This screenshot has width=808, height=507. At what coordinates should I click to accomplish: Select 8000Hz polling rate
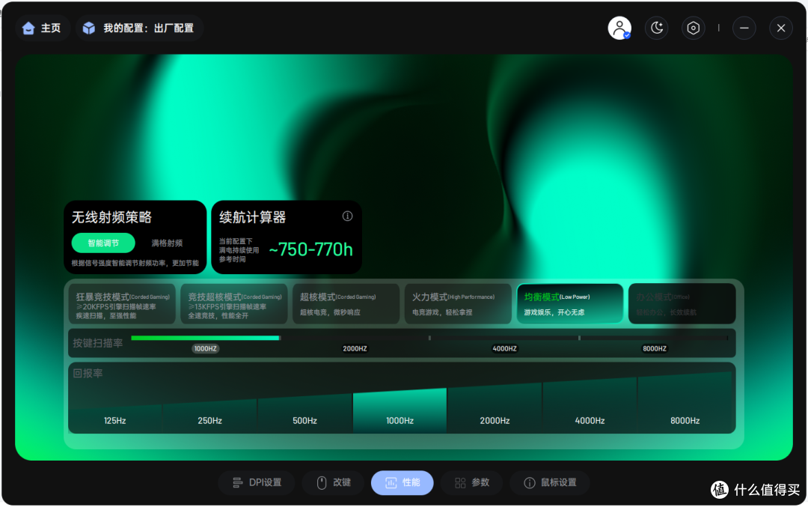tap(685, 403)
